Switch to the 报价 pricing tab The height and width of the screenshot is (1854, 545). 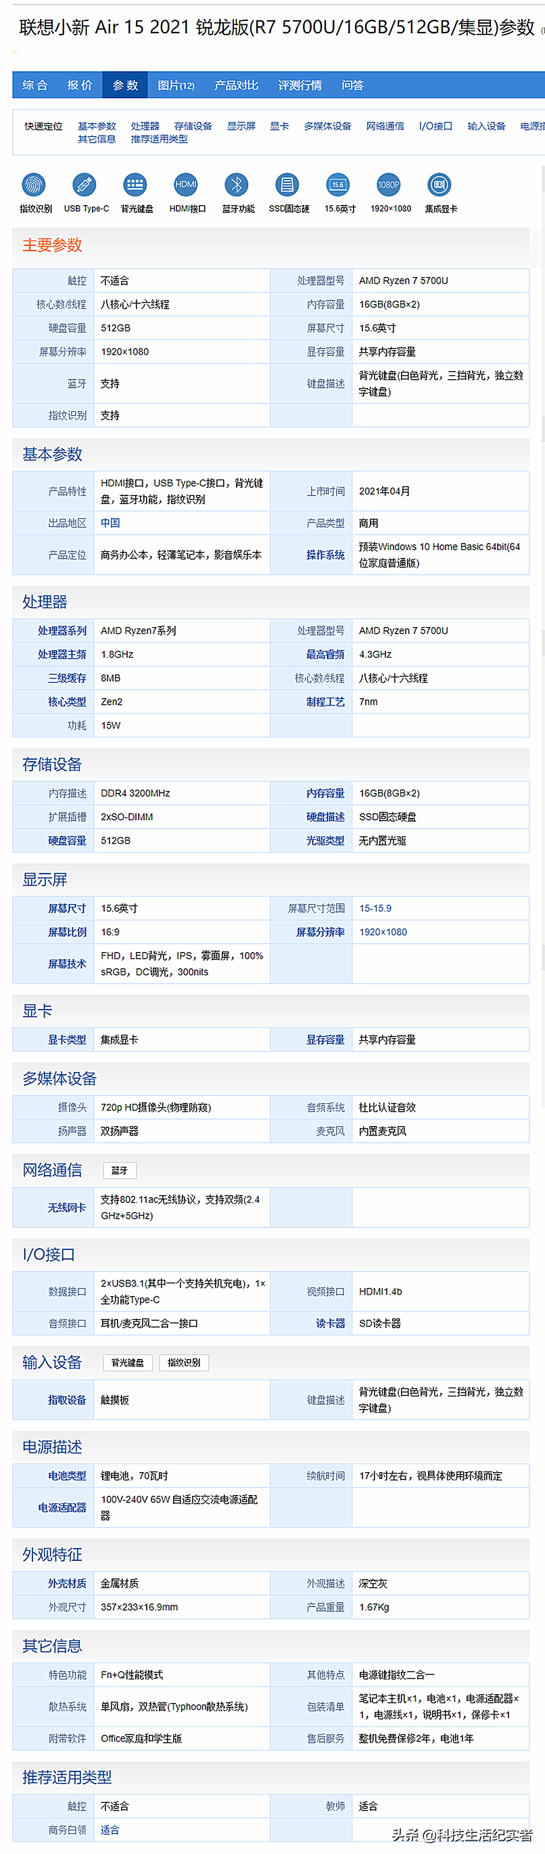[x=80, y=85]
